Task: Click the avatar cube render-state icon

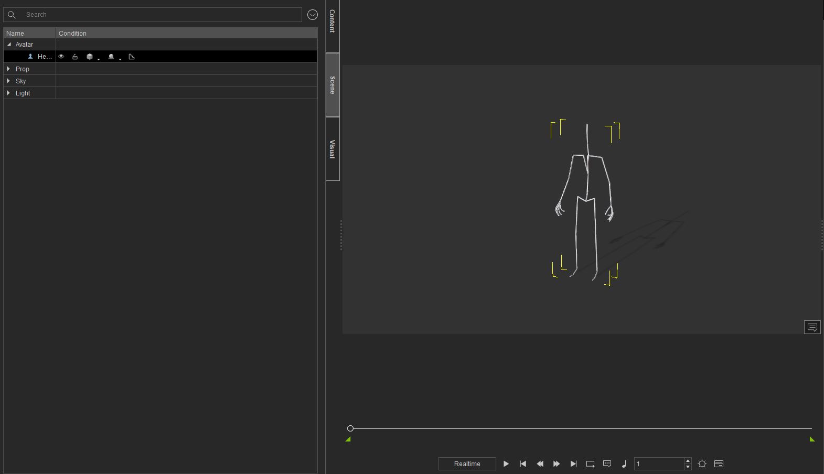Action: pos(90,57)
